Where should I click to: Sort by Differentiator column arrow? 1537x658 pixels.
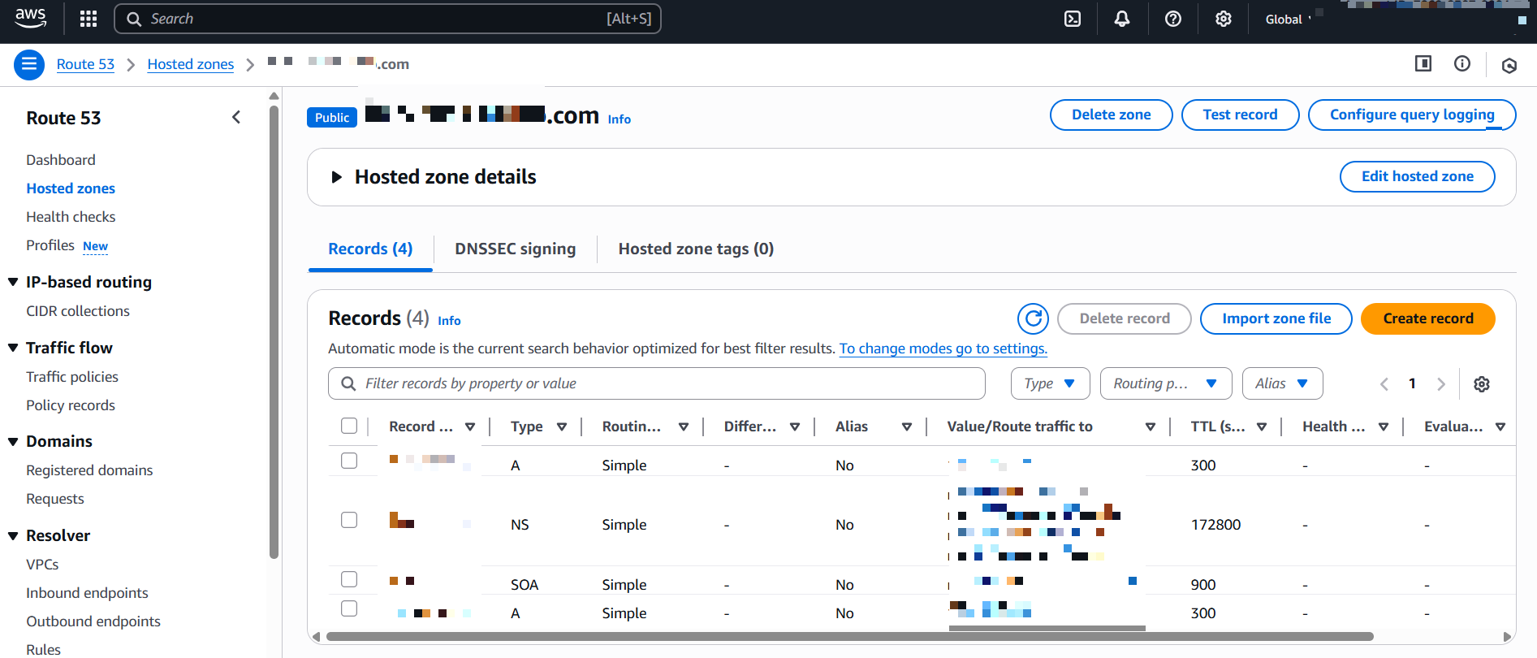pyautogui.click(x=795, y=426)
